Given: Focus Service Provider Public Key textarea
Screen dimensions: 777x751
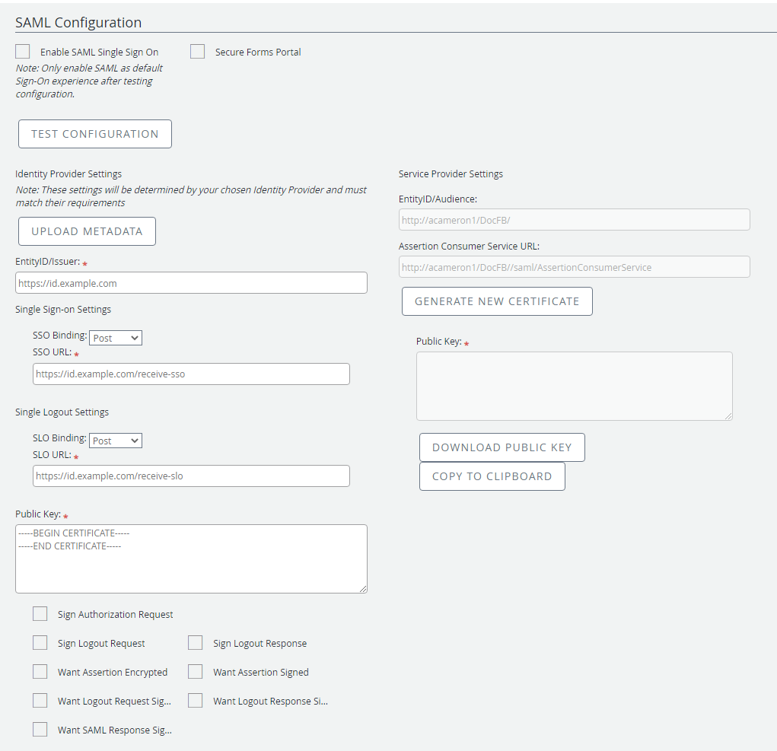Looking at the screenshot, I should pos(575,387).
